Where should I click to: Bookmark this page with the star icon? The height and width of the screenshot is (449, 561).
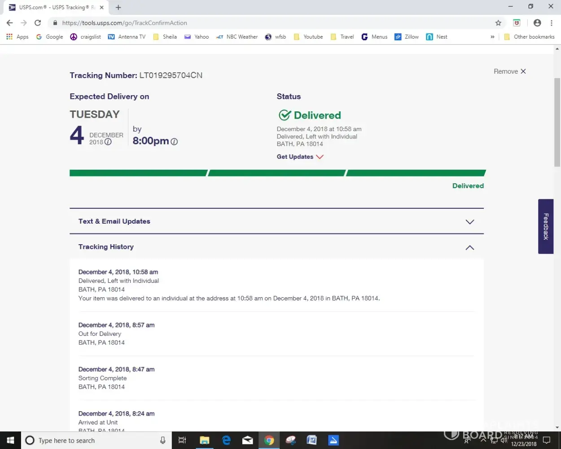pyautogui.click(x=498, y=23)
